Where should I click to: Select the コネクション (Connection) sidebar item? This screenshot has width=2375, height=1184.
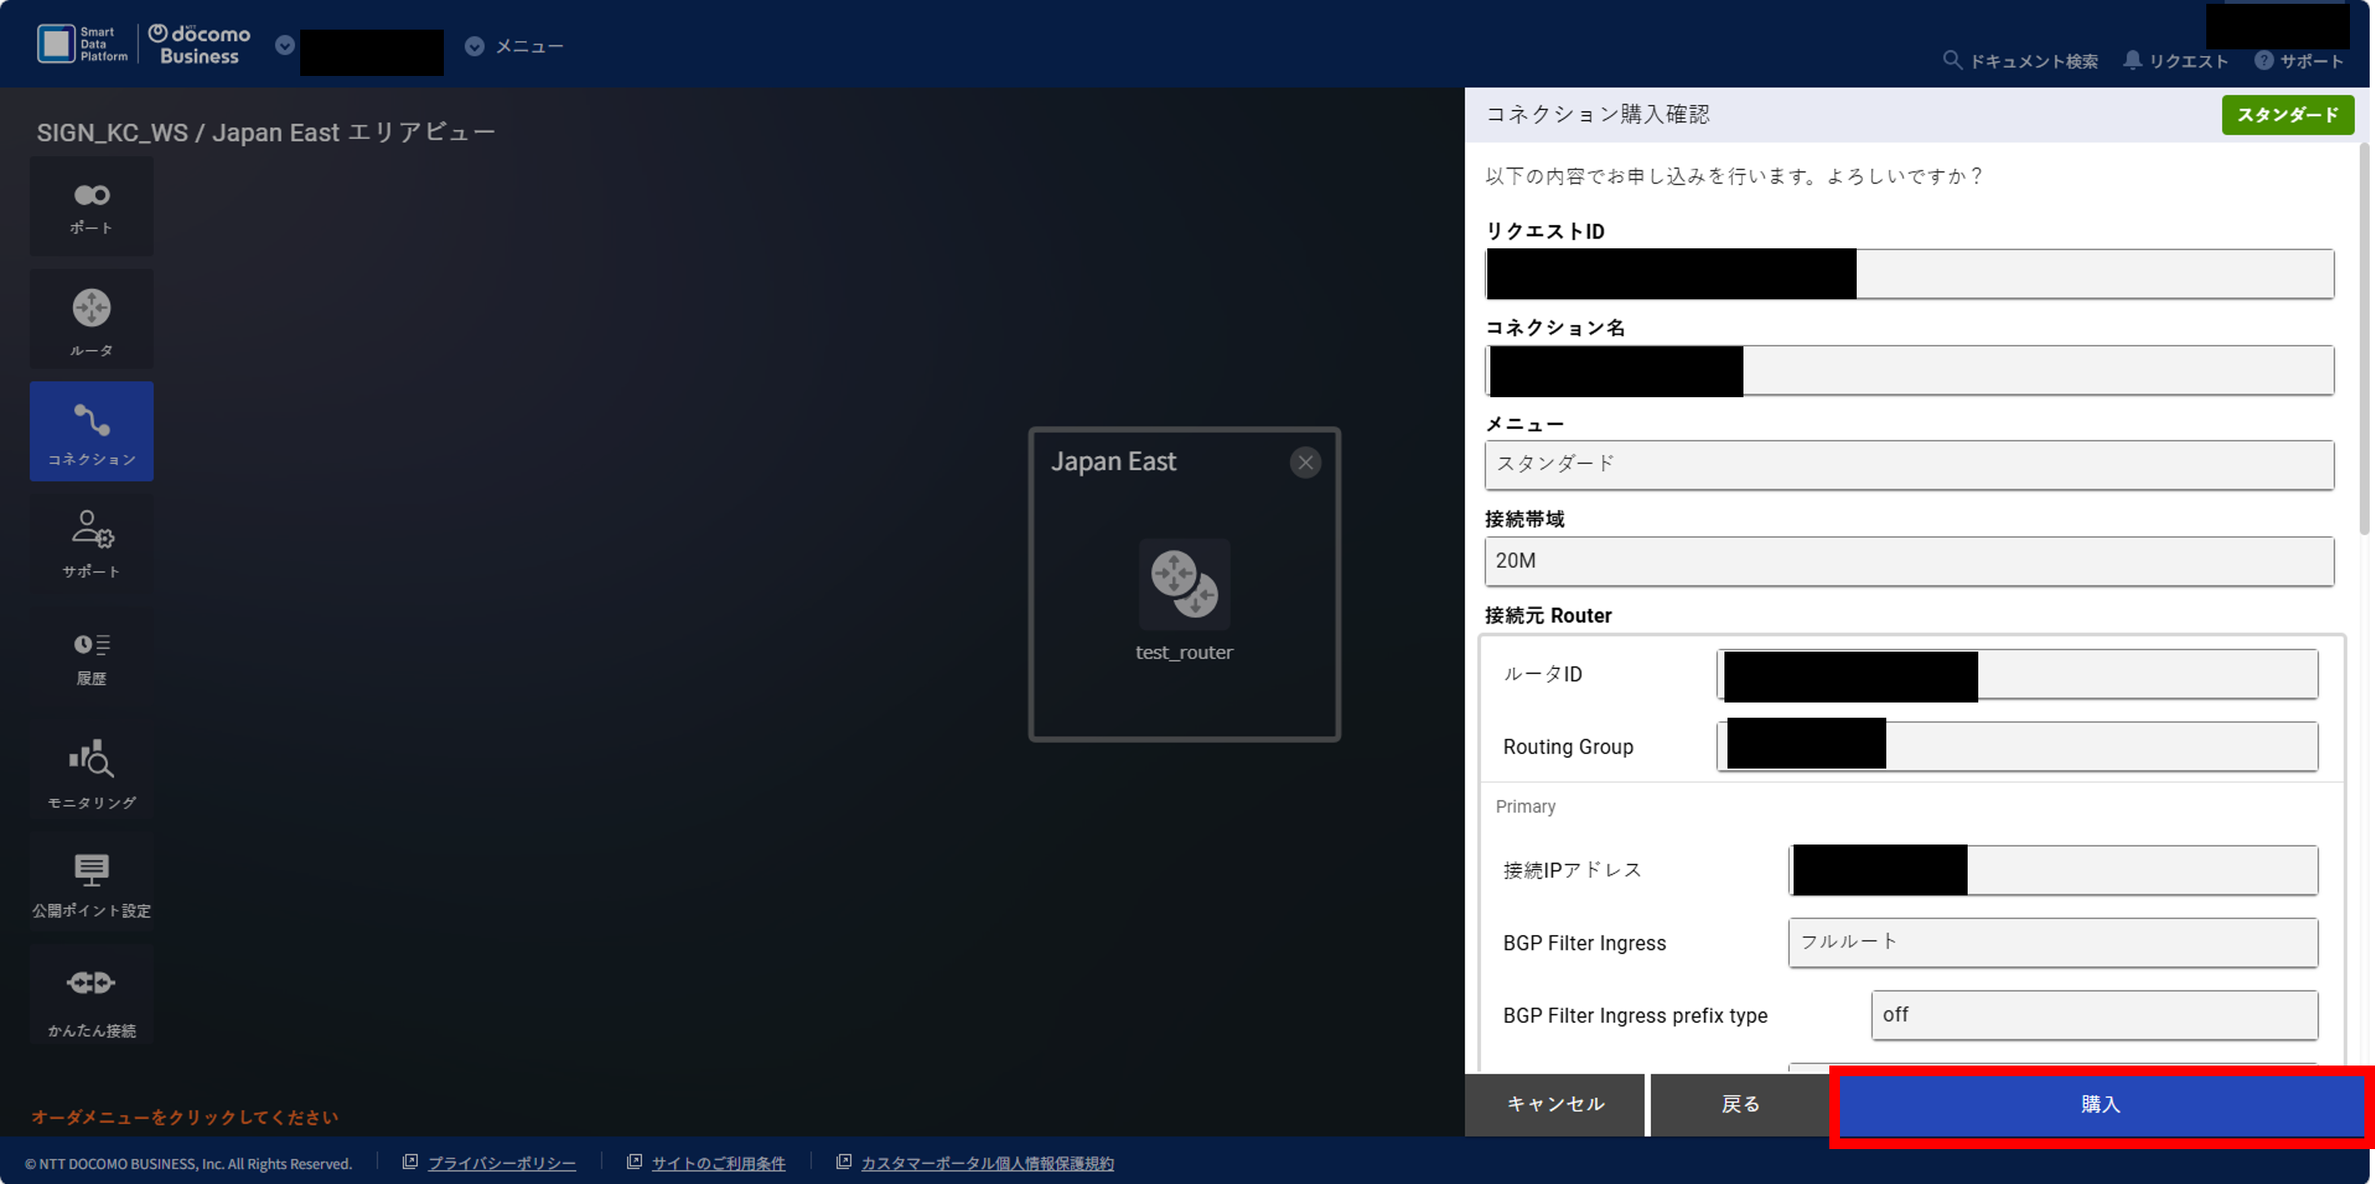coord(91,431)
